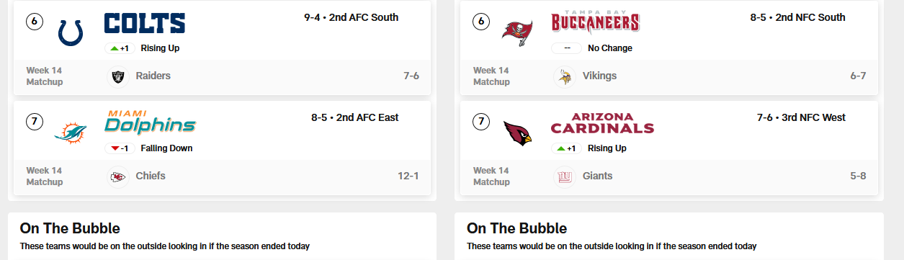Select the Giants matchup icon

click(565, 176)
